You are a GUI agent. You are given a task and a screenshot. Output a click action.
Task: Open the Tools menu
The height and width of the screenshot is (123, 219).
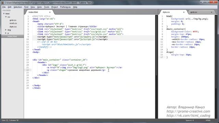point(47,7)
